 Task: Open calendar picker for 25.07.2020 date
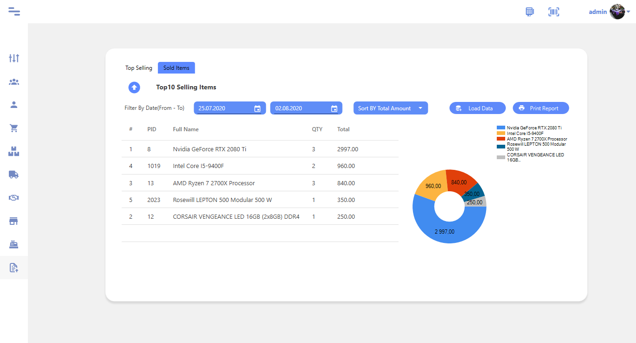tap(257, 108)
